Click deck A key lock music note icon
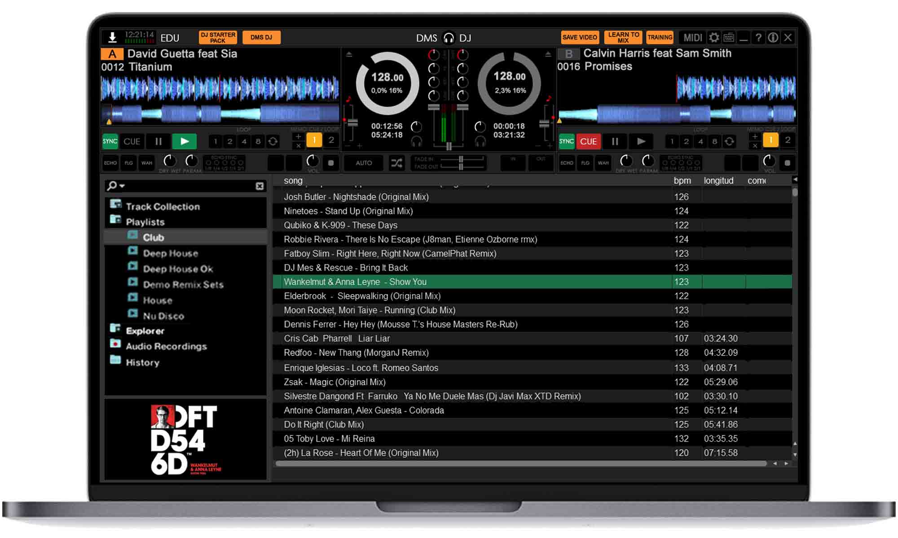Screen dimensions: 898x538 348,98
